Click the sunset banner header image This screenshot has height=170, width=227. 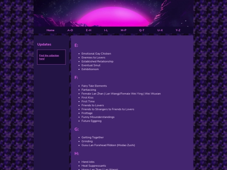(113, 13)
